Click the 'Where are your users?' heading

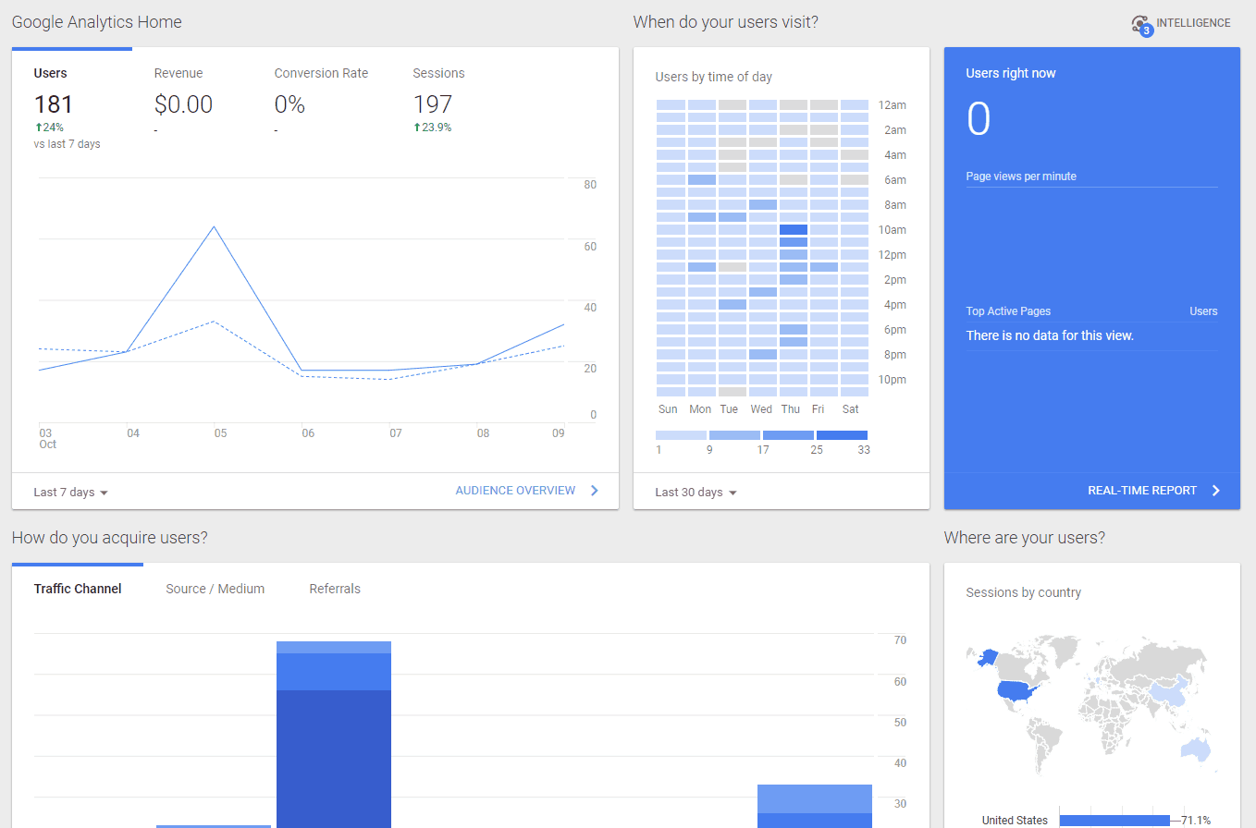point(1024,537)
